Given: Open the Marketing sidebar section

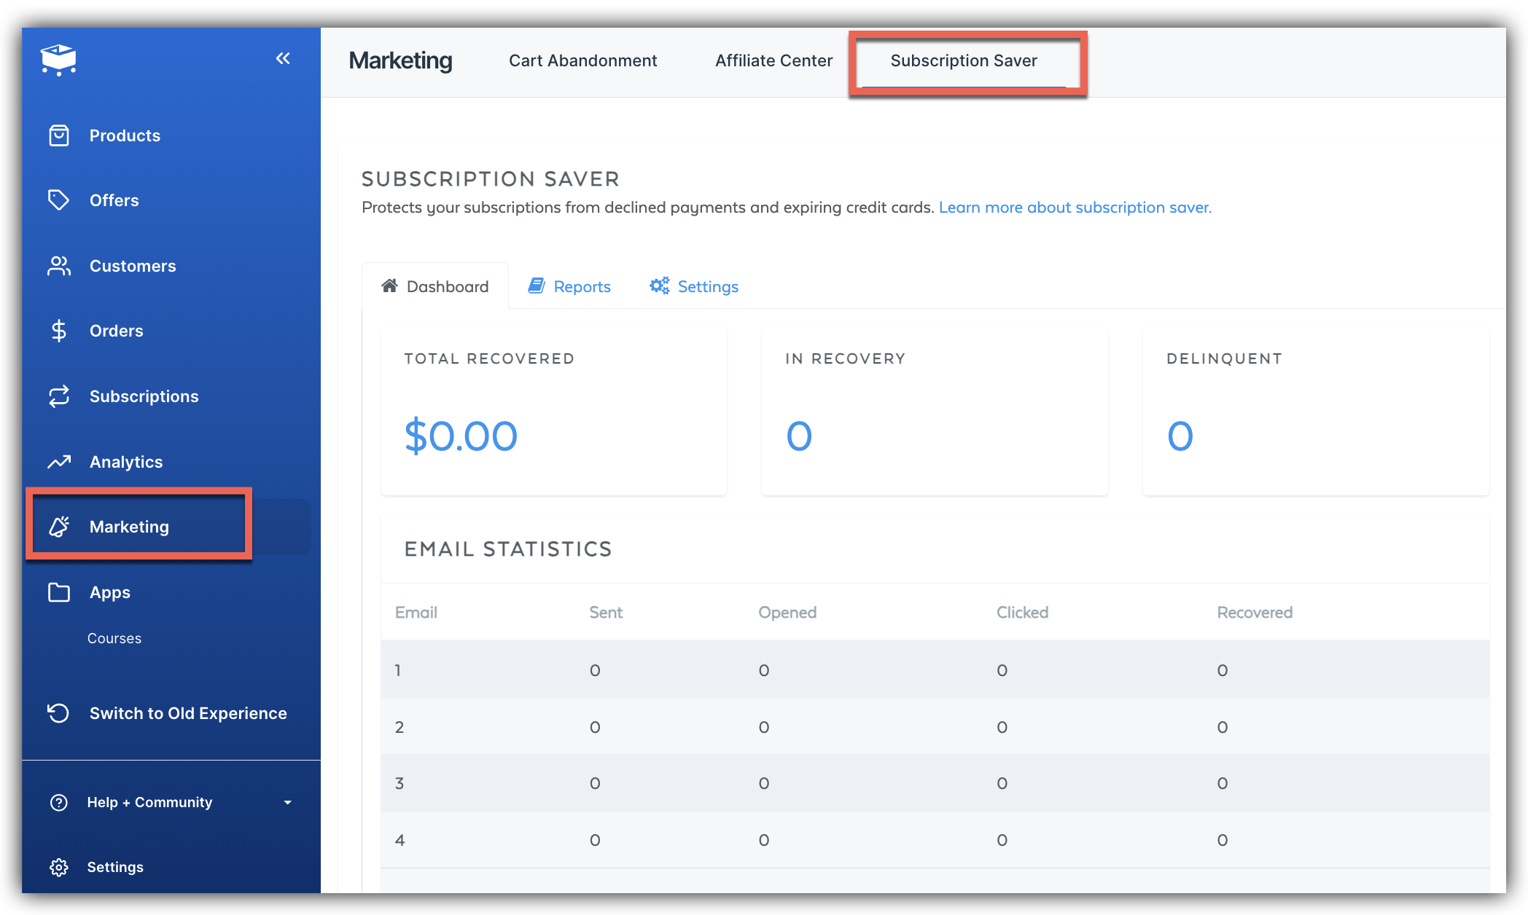Looking at the screenshot, I should click(129, 527).
